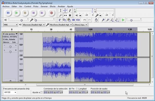Open the audio position format dropdown arrow

(109, 92)
